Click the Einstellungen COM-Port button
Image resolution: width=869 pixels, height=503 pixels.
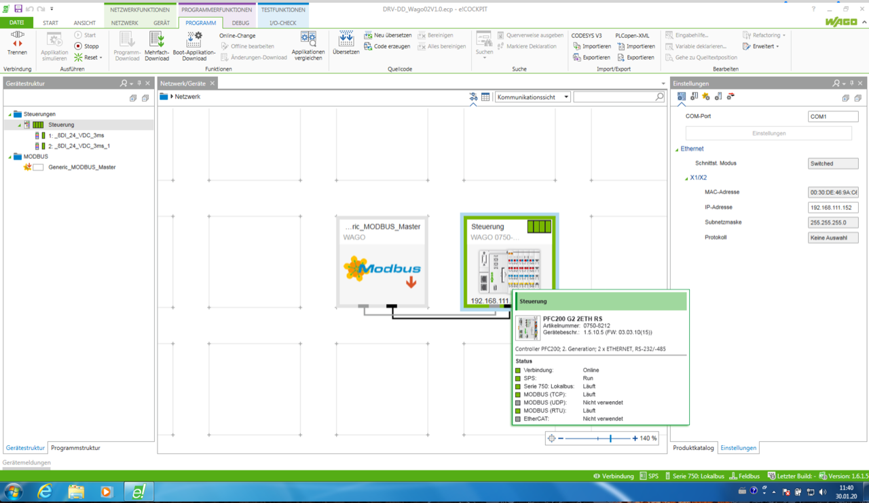[769, 133]
